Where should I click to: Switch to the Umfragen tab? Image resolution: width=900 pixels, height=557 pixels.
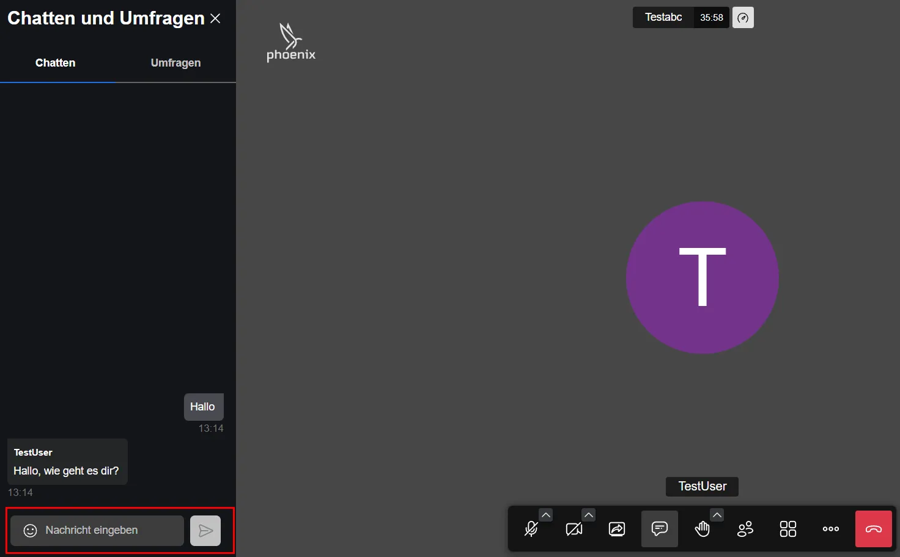tap(175, 63)
